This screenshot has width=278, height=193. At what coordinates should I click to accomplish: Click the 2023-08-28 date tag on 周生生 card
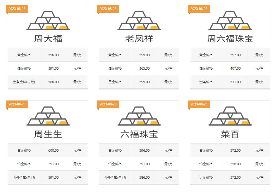click(x=17, y=104)
